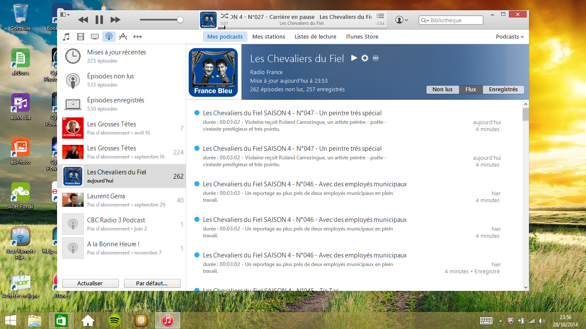Click the playback progress bar

point(302,28)
